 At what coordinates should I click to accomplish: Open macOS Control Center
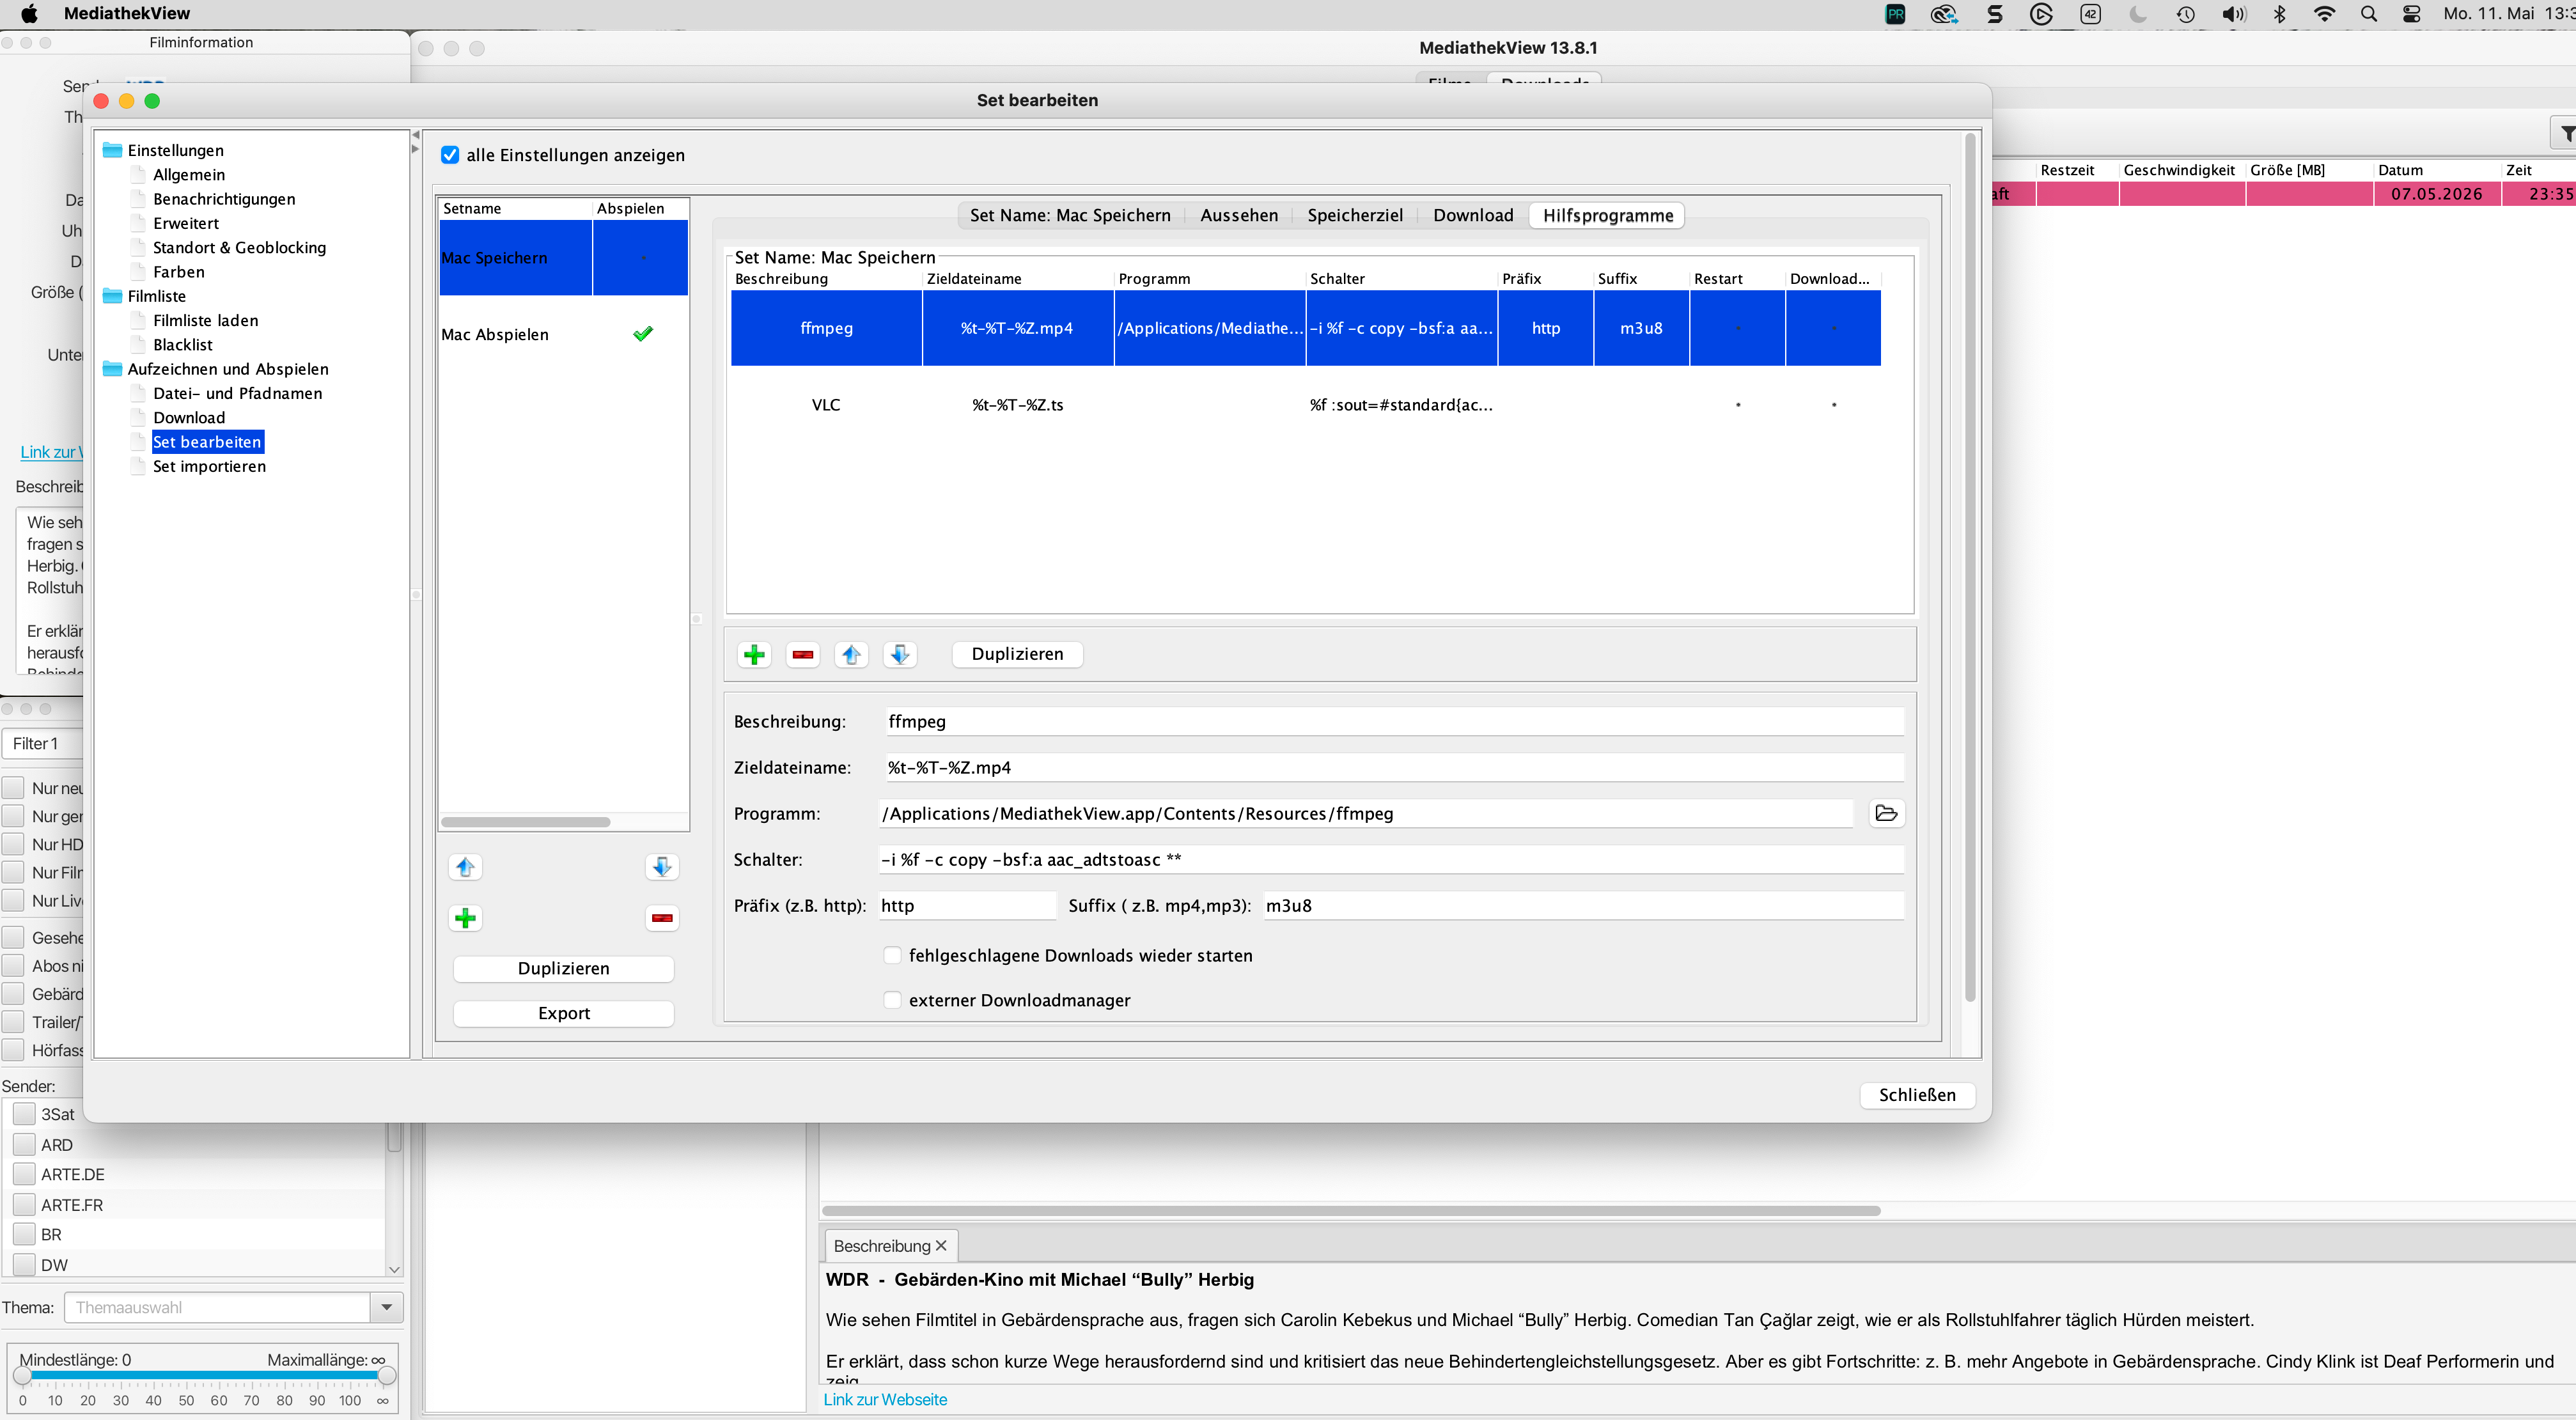coord(2412,14)
